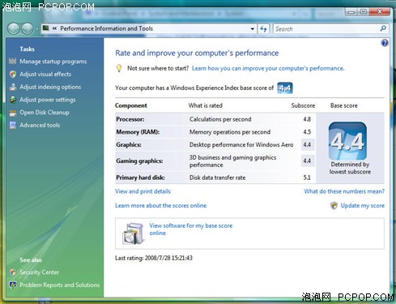Viewport: 396px width, 304px height.
Task: Select the Primary hard disk row label
Action: [140, 178]
